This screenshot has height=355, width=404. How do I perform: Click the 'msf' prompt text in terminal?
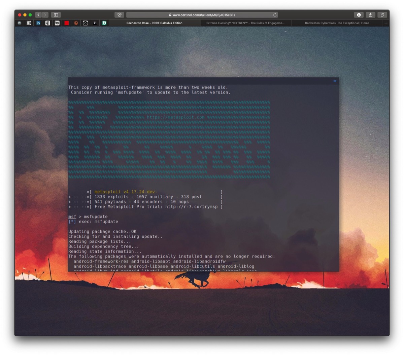coord(72,217)
